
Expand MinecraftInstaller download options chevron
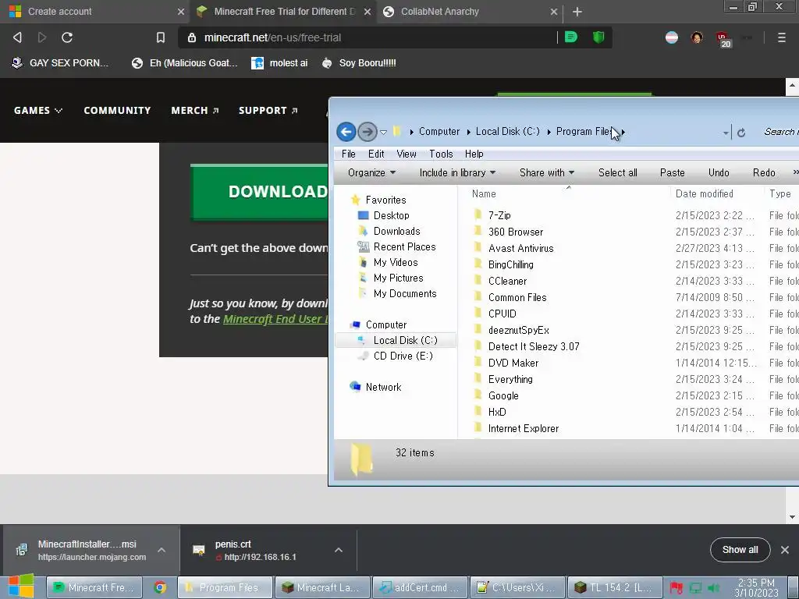click(162, 550)
